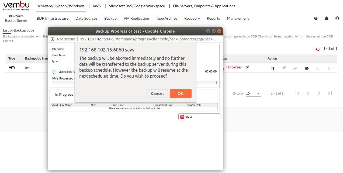Click the address bar URL in the popup
The width and height of the screenshot is (343, 173).
click(148, 39)
